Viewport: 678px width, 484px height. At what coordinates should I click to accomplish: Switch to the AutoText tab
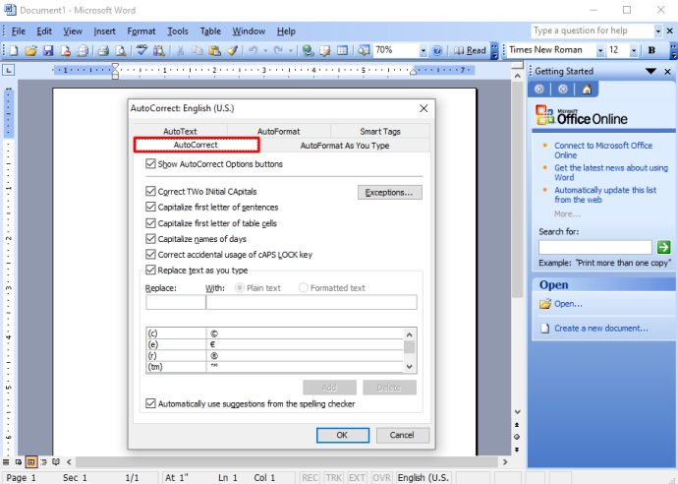pyautogui.click(x=180, y=131)
